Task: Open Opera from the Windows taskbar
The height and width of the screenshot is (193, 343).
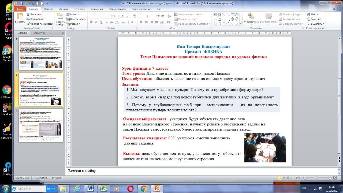Action: click(131, 188)
